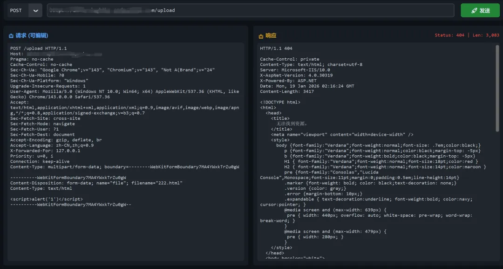Image resolution: width=503 pixels, height=269 pixels.
Task: Click the 'Sec-Fetch-User: ?1' line
Action: [x=35, y=129]
